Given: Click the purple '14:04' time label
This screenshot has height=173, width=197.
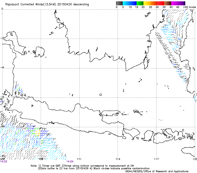Looking at the screenshot, I should pos(70,162).
